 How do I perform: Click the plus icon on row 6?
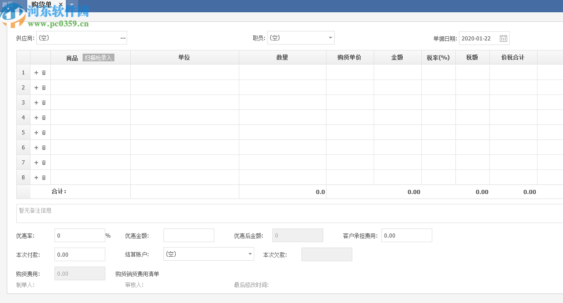(x=35, y=147)
